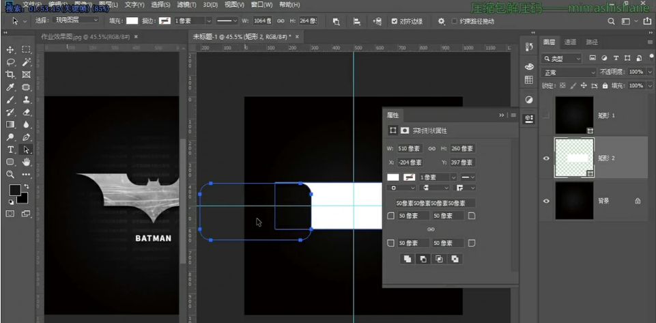The height and width of the screenshot is (323, 656).
Task: Open the 填充 value dropdown arrow in Layers
Action: tap(648, 85)
